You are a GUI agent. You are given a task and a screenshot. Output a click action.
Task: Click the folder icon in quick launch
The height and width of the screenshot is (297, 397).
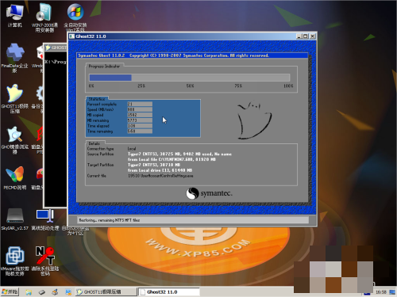(x=29, y=292)
